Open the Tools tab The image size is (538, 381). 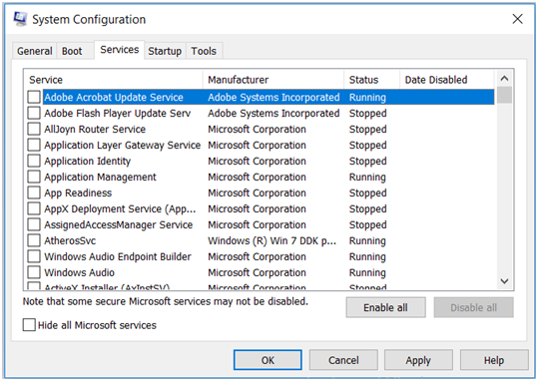[x=204, y=51]
